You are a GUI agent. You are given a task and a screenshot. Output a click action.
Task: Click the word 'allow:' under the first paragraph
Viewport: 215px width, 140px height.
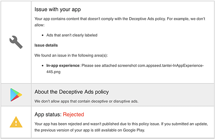(40, 25)
